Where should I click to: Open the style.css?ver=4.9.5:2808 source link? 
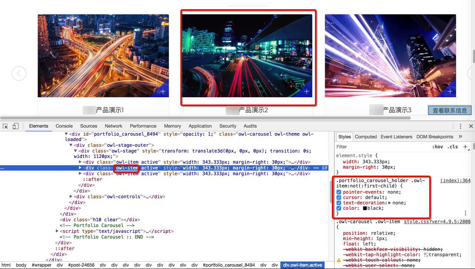pos(437,222)
